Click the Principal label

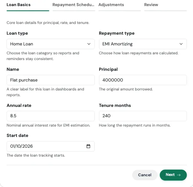tap(108, 69)
